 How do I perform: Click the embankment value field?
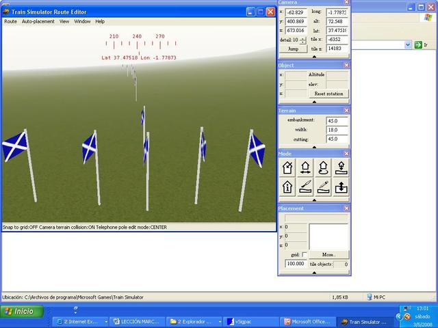click(337, 120)
